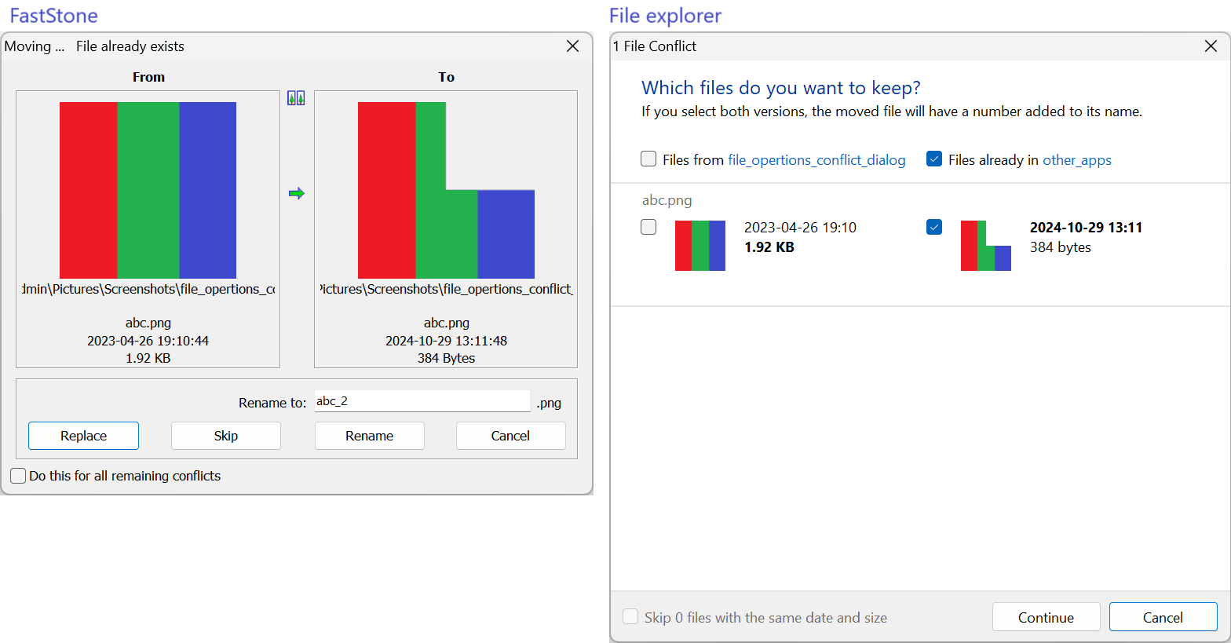The height and width of the screenshot is (643, 1231).
Task: Focus the Rename to text field
Action: 422,401
